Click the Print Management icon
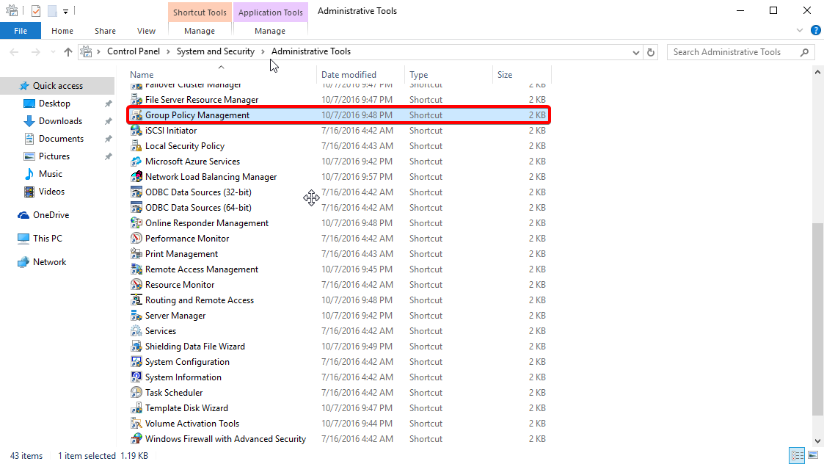The width and height of the screenshot is (824, 464). coord(136,253)
